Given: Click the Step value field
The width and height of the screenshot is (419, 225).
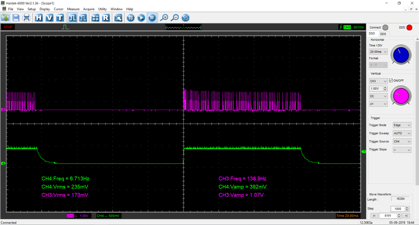Looking at the screenshot, I should point(398,209).
